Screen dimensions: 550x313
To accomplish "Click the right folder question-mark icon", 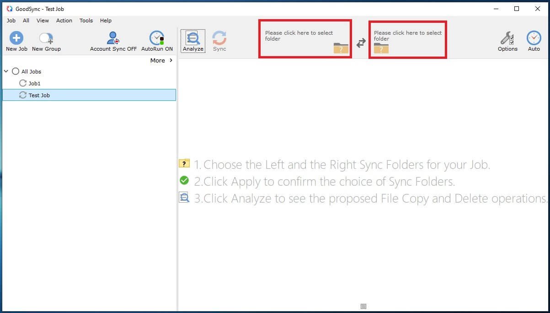I will [x=381, y=48].
